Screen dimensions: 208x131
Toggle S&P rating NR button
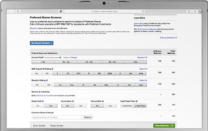point(47,74)
